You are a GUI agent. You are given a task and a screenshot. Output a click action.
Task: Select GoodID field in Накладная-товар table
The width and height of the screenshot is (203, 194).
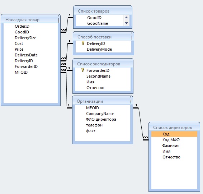click(x=30, y=32)
